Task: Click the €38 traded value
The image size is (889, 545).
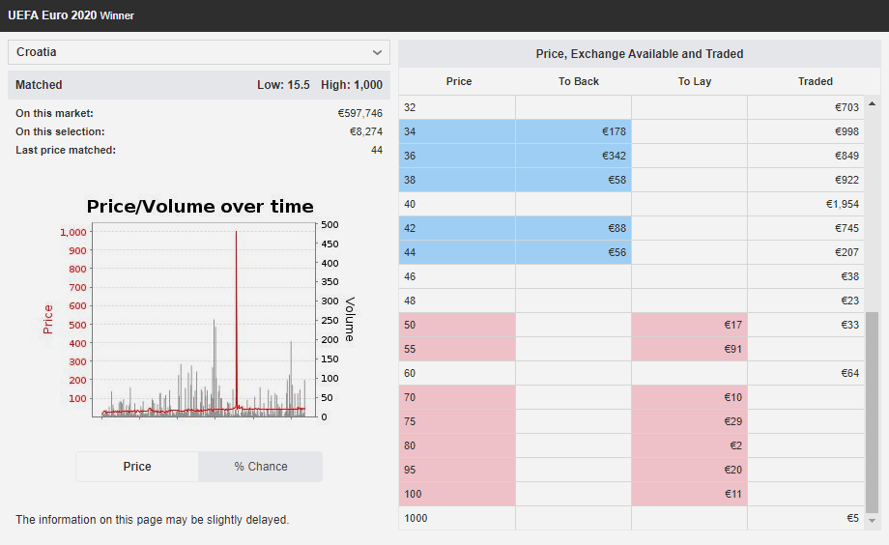Action: pos(849,276)
